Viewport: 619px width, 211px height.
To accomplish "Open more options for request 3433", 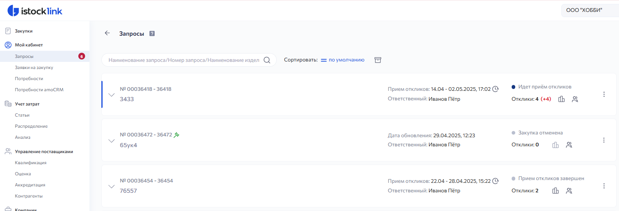I will coord(604,94).
